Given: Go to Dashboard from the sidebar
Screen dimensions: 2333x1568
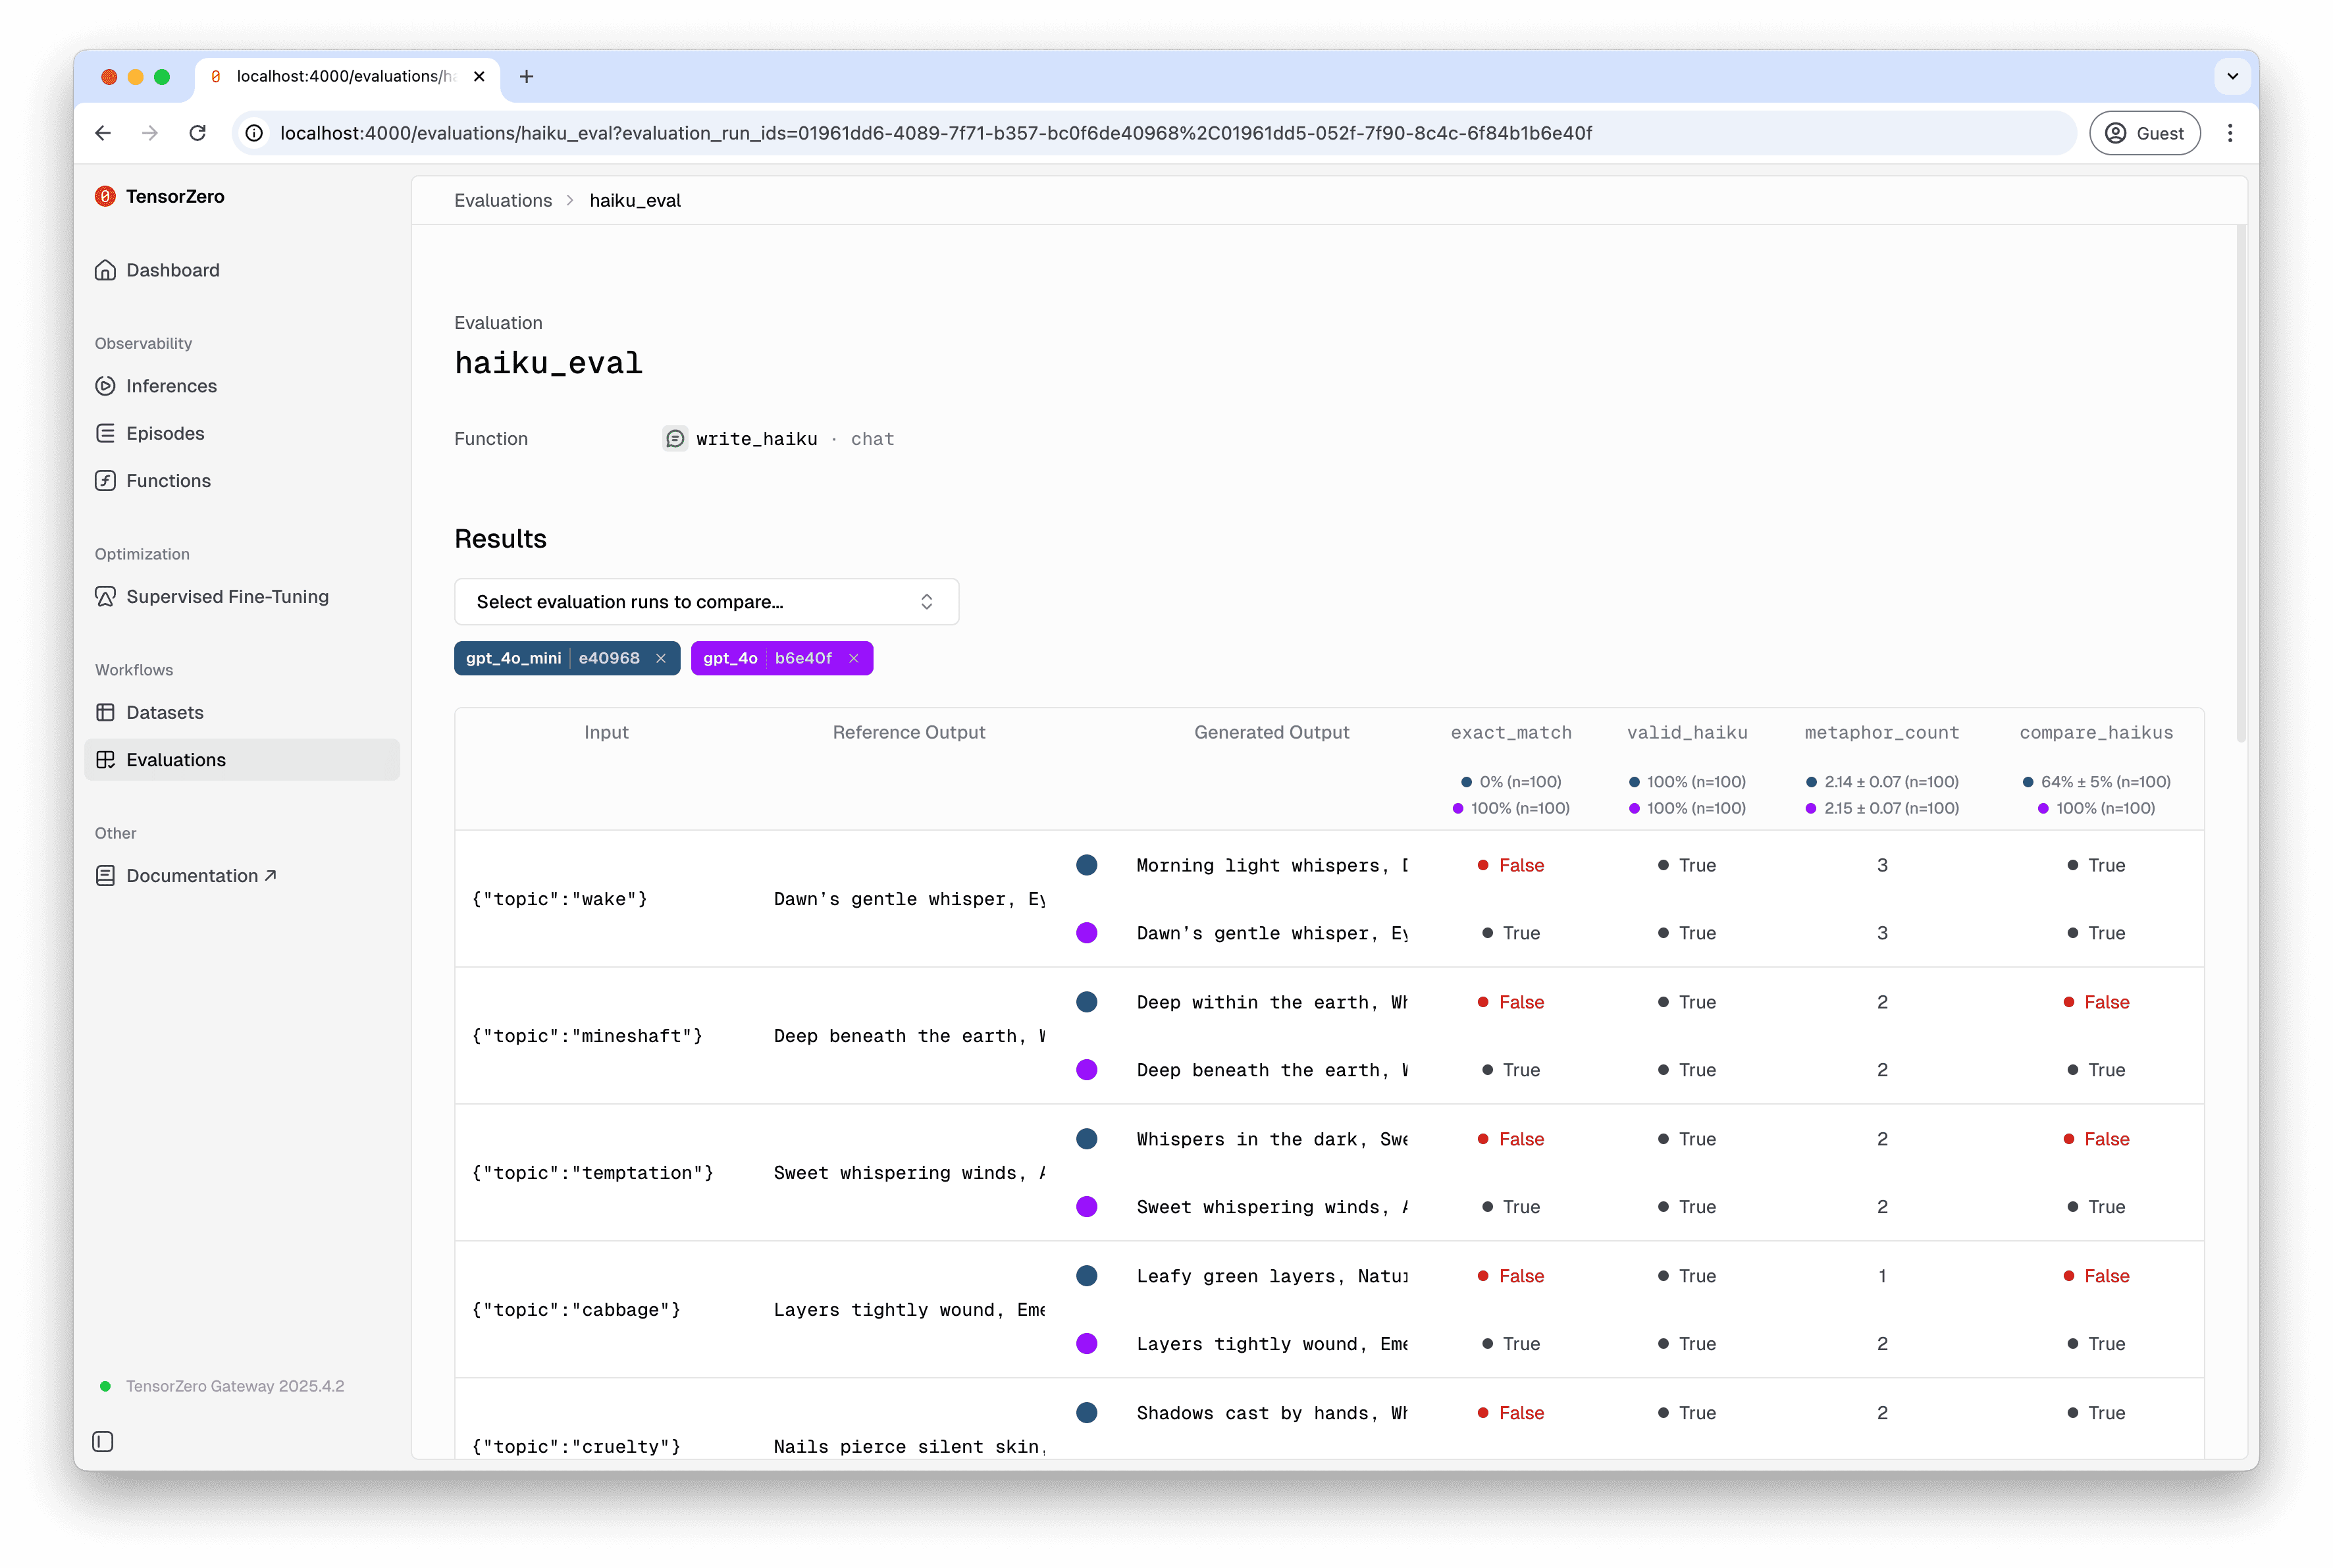Looking at the screenshot, I should click(x=172, y=270).
